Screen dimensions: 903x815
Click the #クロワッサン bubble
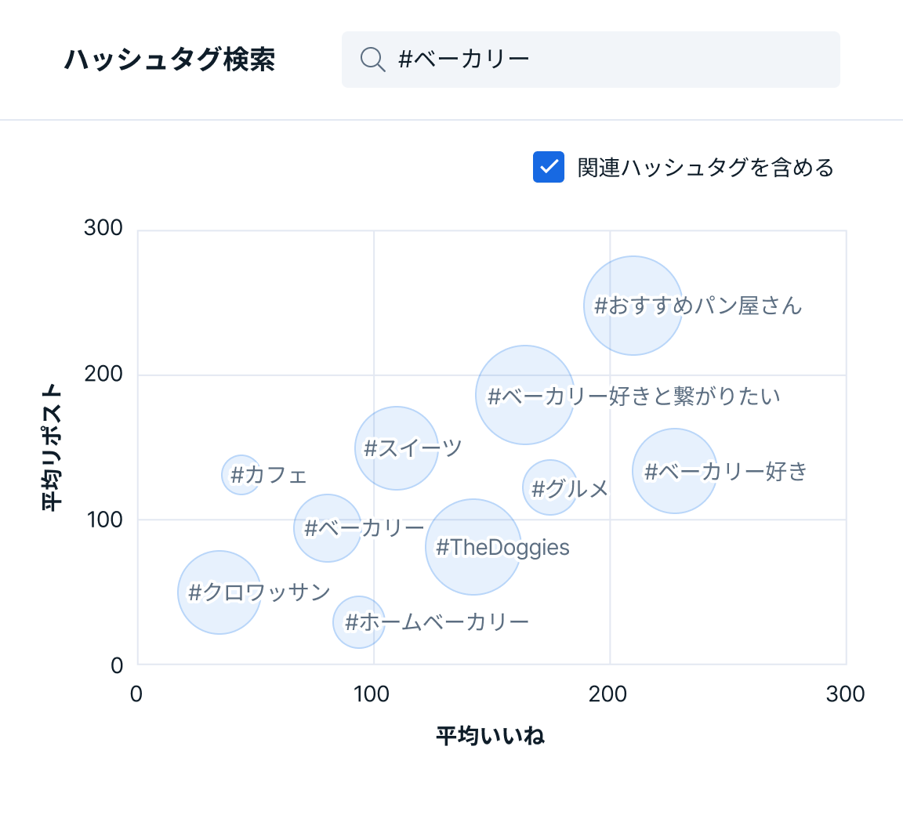click(219, 592)
